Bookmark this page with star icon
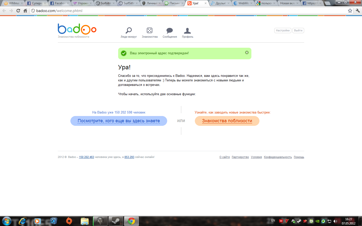The height and width of the screenshot is (226, 362). click(350, 11)
